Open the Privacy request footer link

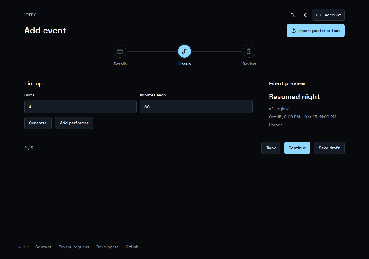pos(74,247)
